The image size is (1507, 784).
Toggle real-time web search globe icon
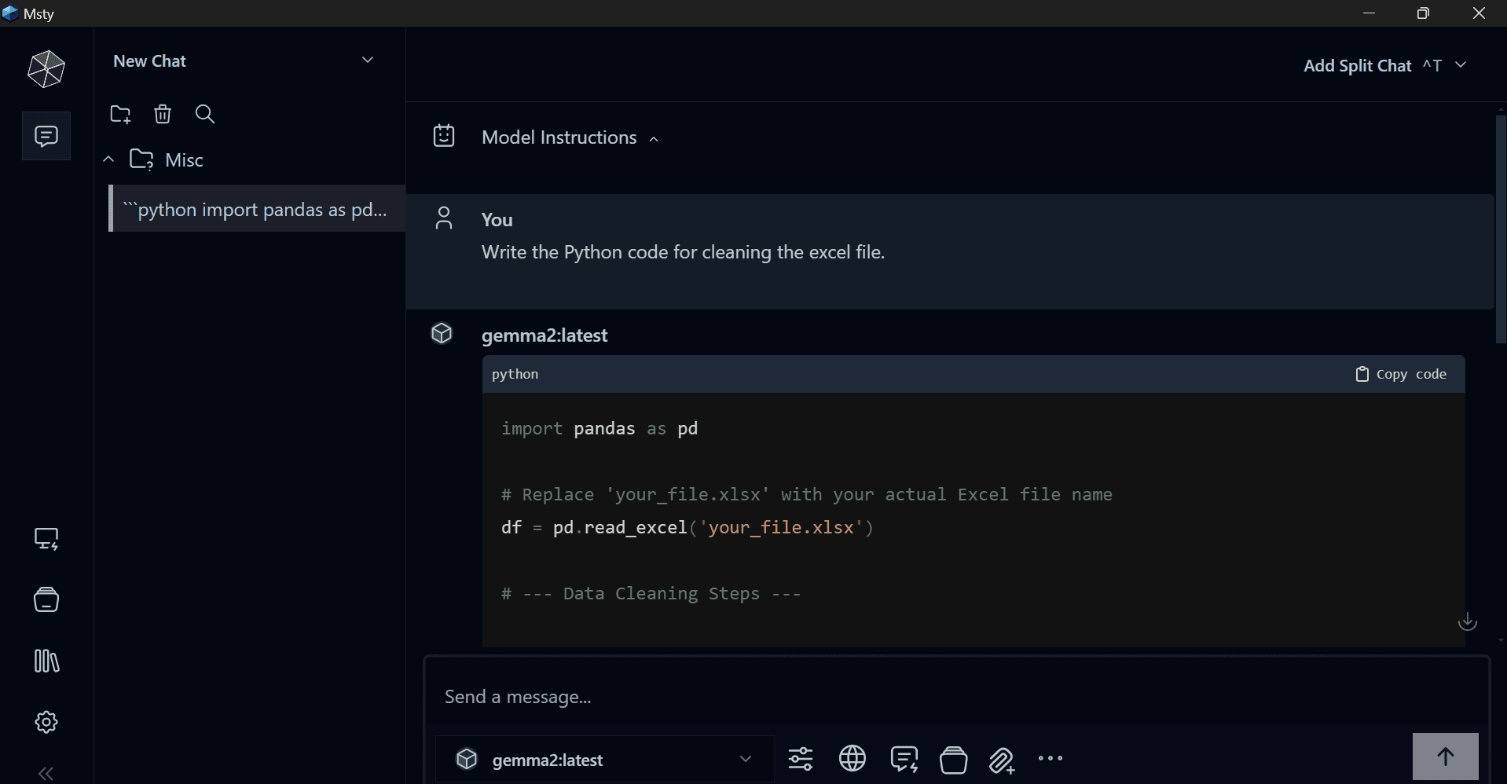[x=852, y=759]
